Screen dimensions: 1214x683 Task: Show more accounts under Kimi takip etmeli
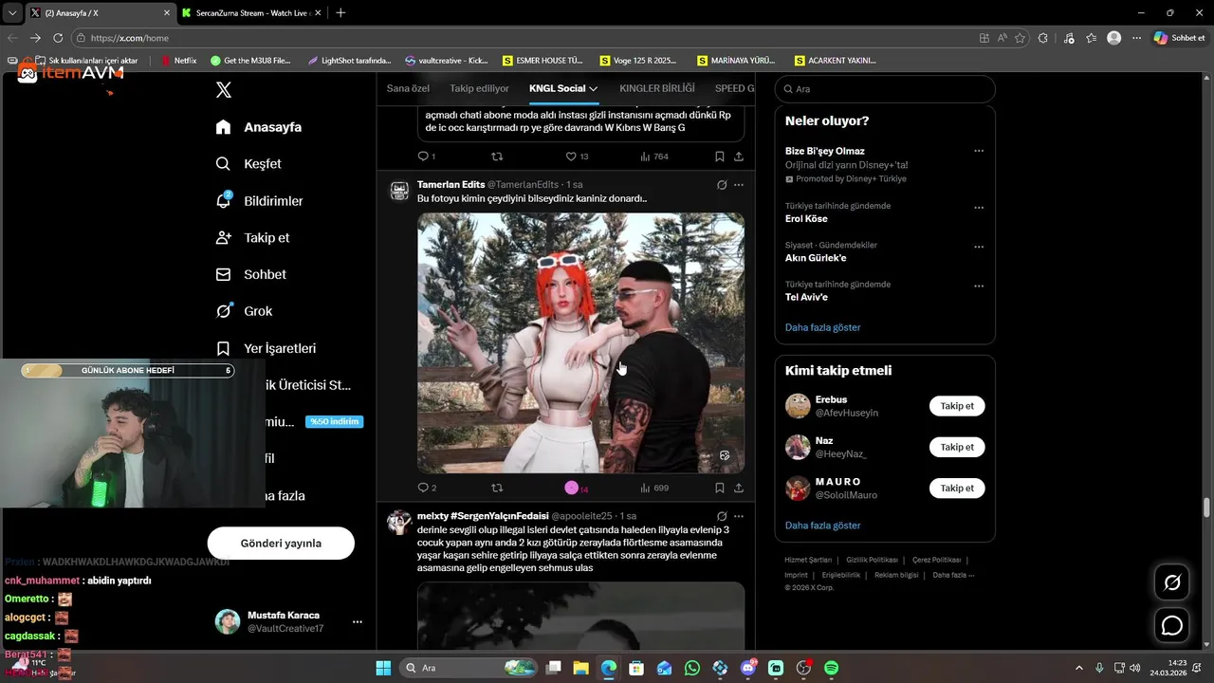822,526
